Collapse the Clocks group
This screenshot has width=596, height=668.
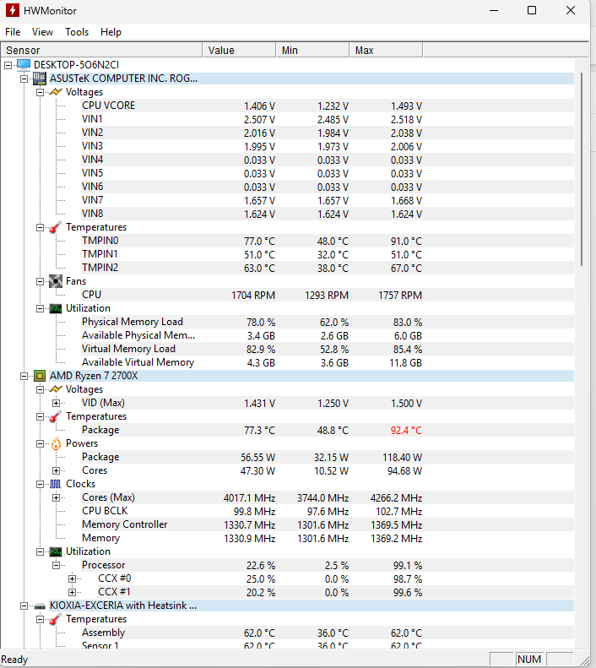[40, 485]
